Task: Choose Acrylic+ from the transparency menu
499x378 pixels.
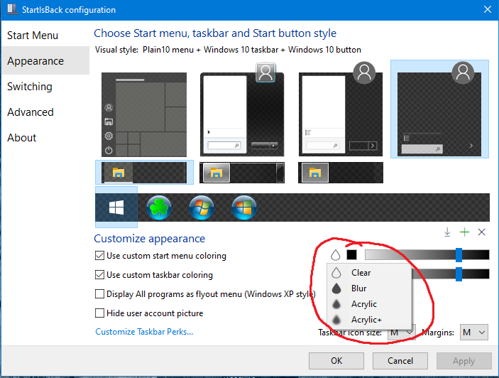Action: 369,320
